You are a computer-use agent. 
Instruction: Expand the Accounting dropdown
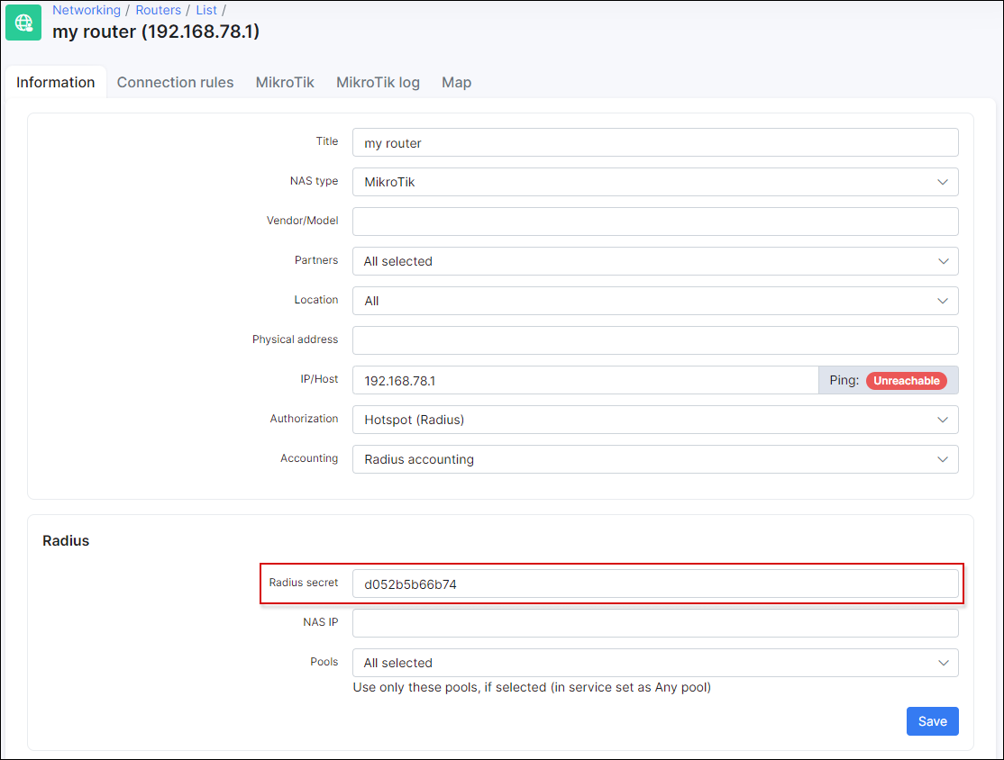pos(655,459)
